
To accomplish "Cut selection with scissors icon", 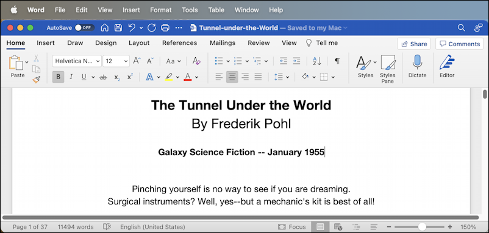I will pos(36,58).
